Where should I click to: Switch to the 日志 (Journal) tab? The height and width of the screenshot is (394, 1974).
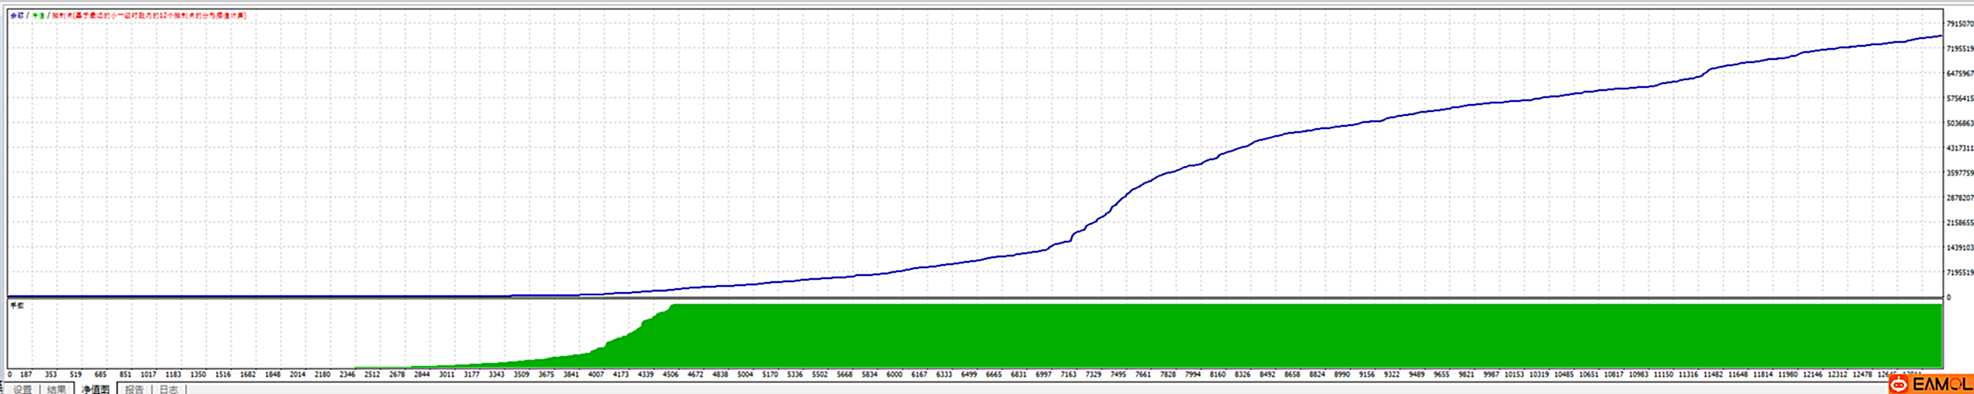169,389
